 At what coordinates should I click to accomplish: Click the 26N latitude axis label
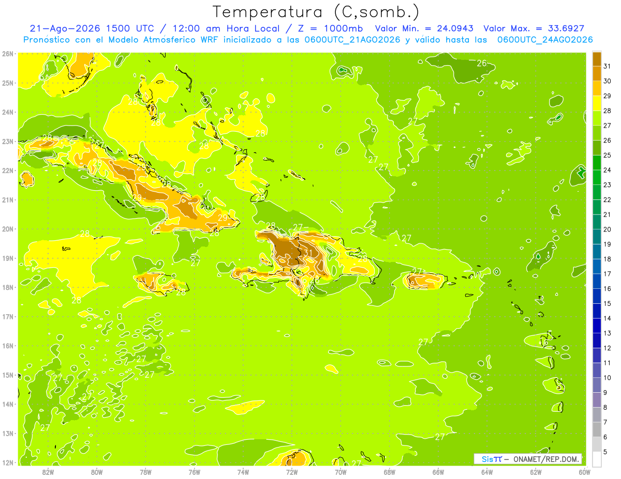tap(7, 54)
